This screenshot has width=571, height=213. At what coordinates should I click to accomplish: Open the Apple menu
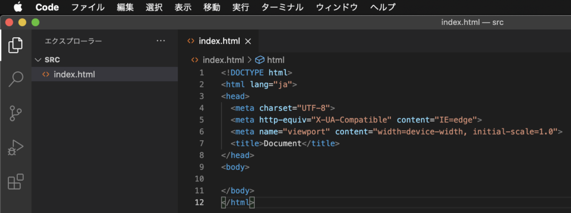(17, 7)
